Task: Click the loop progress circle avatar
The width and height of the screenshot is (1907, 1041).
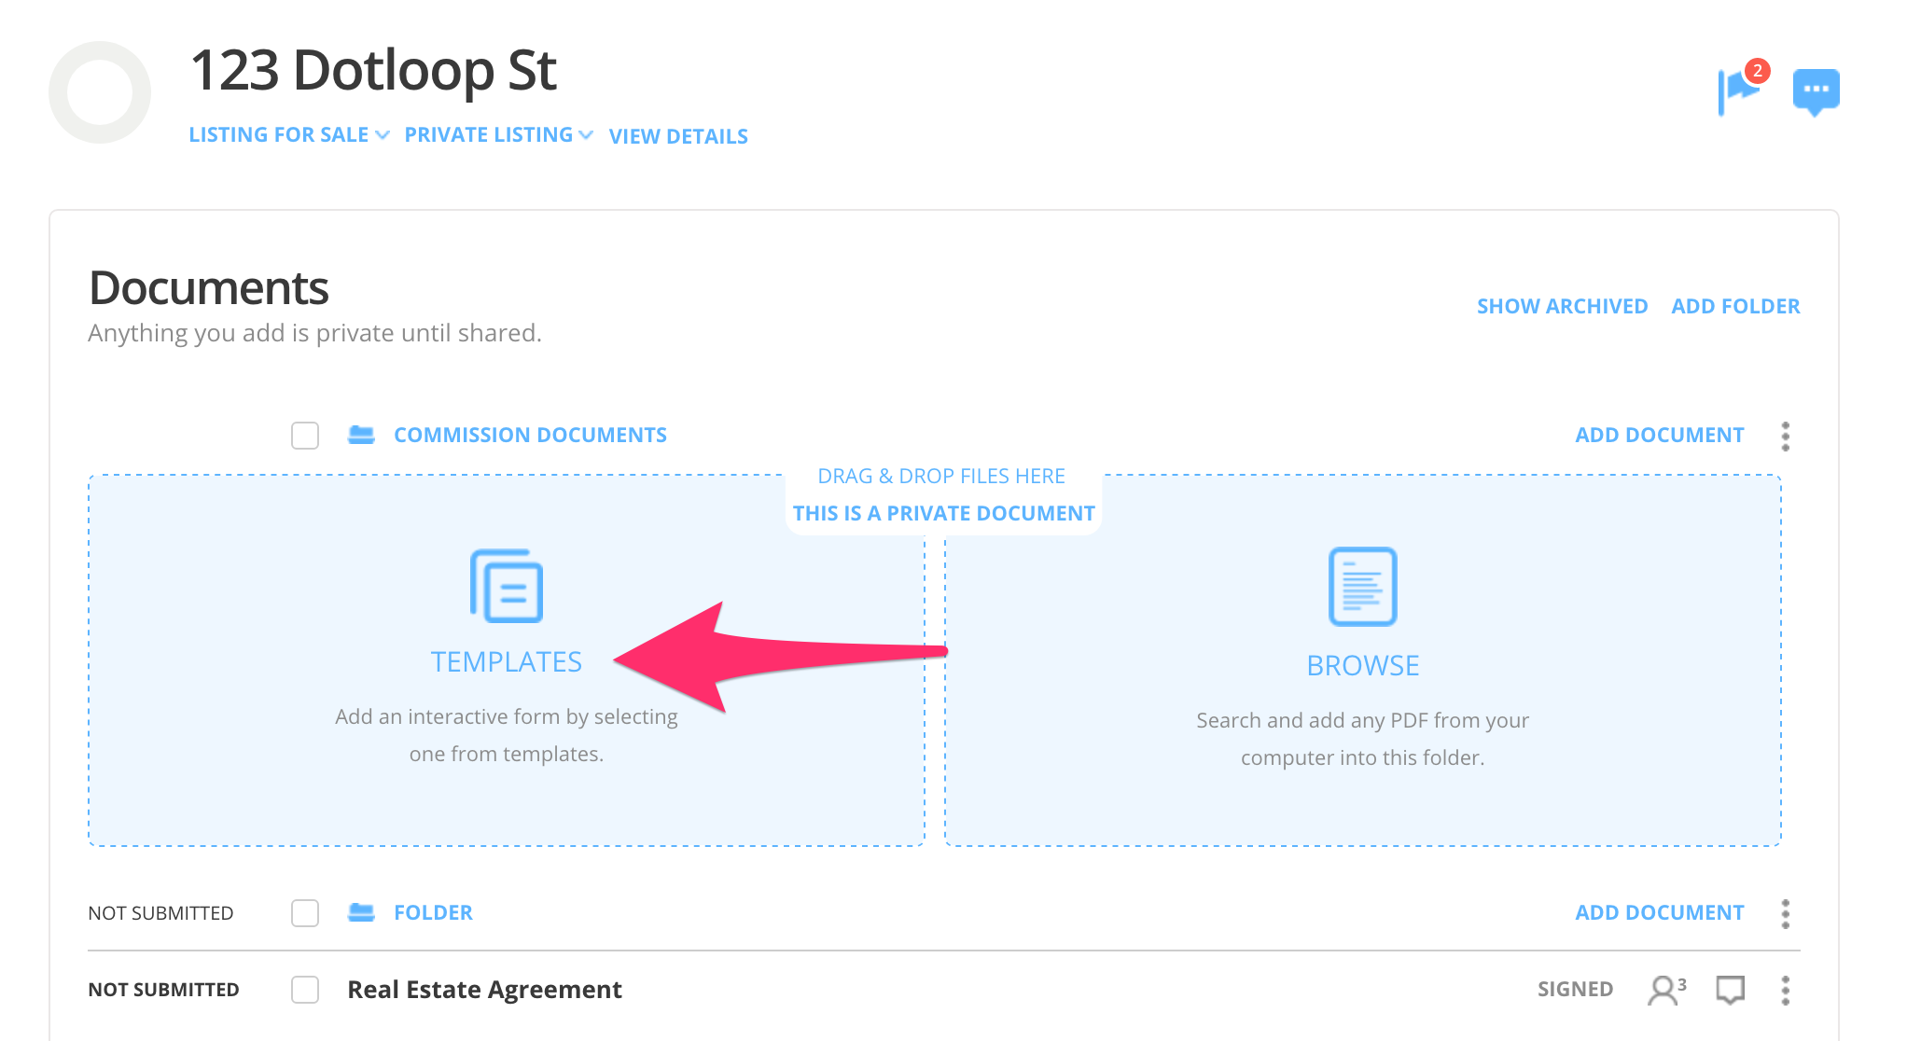Action: point(100,92)
